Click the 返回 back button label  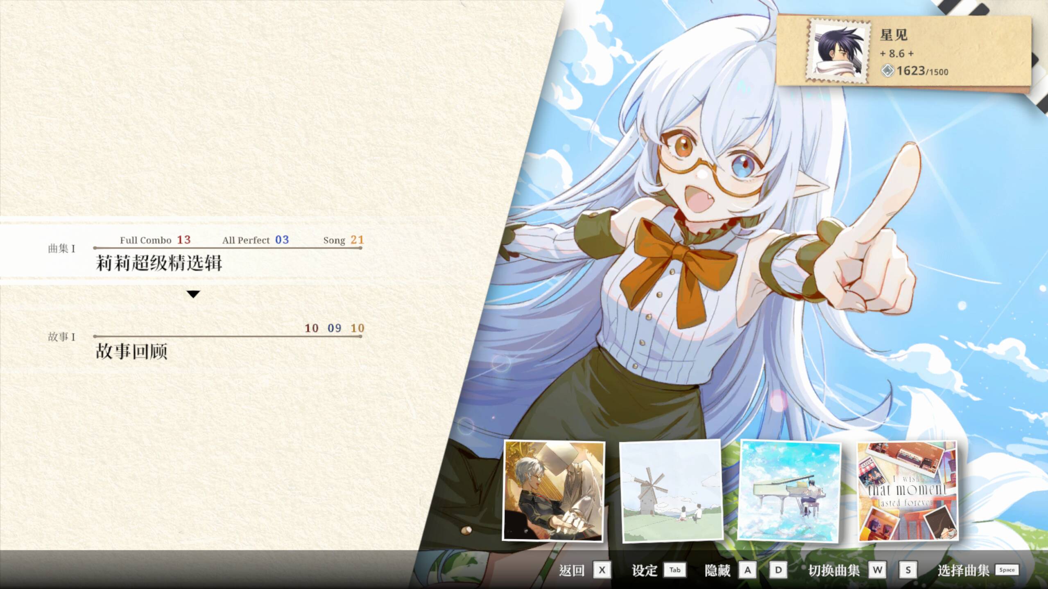tap(572, 570)
